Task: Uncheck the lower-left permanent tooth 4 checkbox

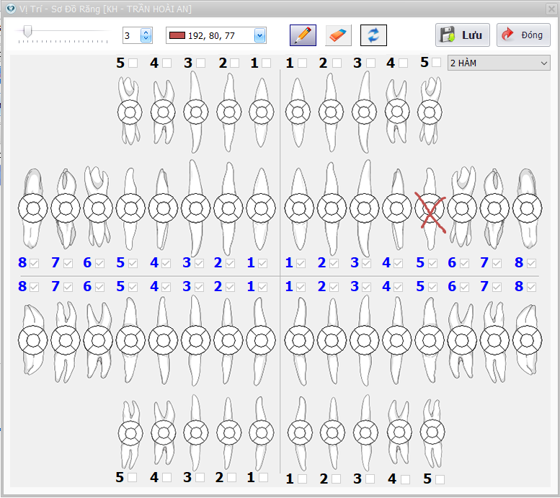Action: click(x=166, y=287)
